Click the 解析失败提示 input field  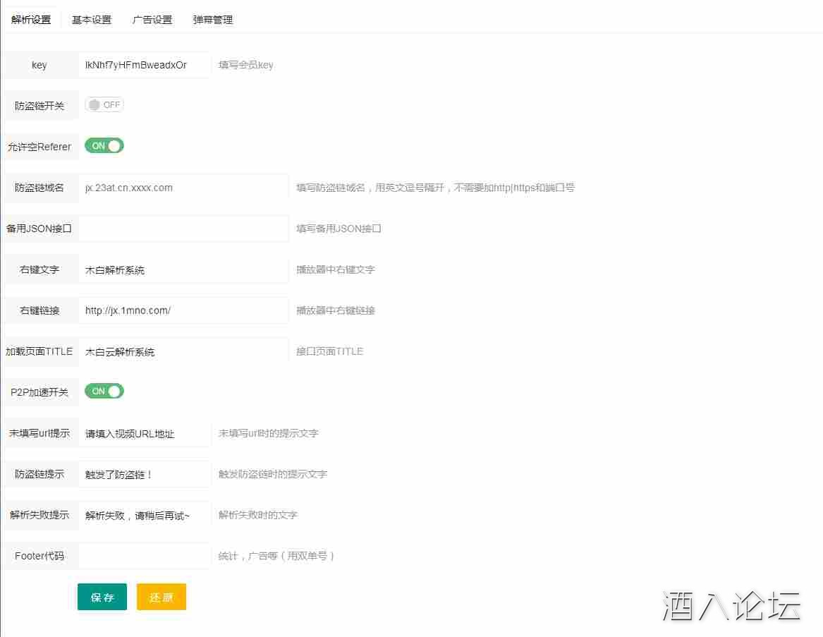145,515
